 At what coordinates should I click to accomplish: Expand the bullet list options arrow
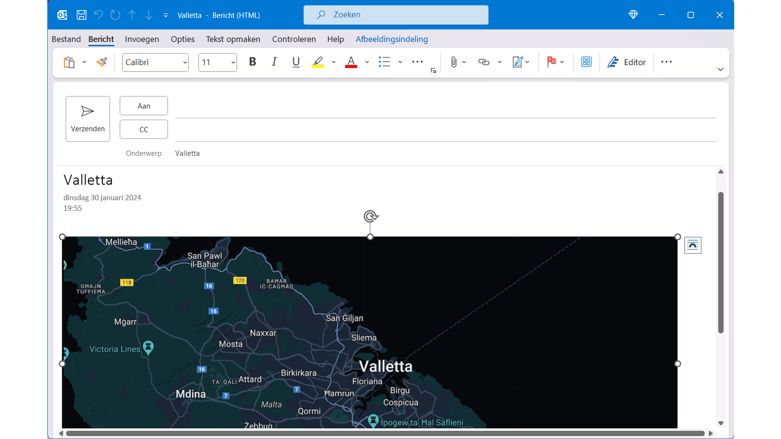(400, 62)
